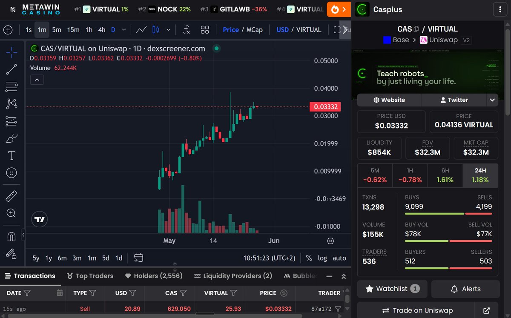Add symbol to compare with plus icon
The height and width of the screenshot is (318, 511).
[x=8, y=30]
